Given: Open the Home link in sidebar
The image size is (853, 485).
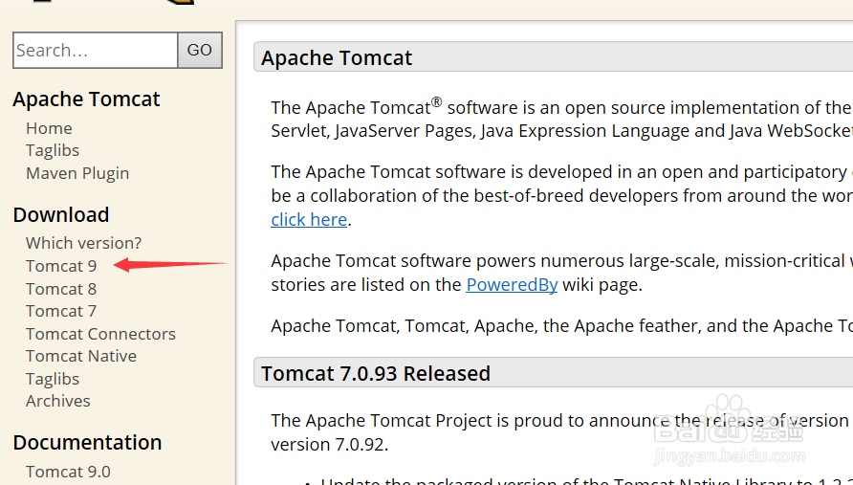Looking at the screenshot, I should (49, 128).
